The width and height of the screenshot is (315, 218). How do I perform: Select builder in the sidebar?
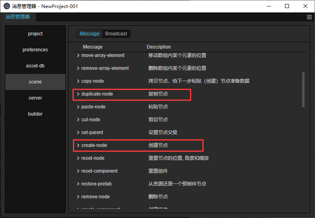[x=35, y=114]
